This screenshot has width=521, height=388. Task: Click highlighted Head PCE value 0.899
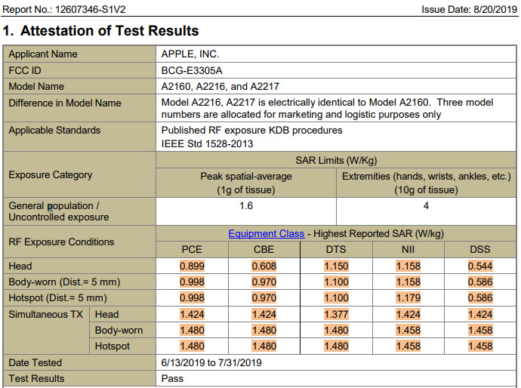192,266
